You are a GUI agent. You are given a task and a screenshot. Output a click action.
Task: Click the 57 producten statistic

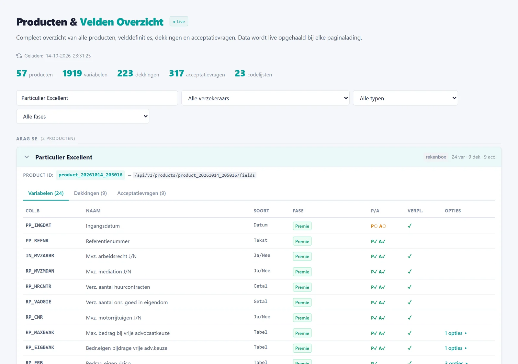click(x=34, y=73)
